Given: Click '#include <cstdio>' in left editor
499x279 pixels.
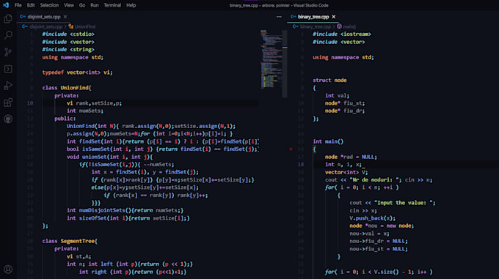Looking at the screenshot, I should [68, 34].
